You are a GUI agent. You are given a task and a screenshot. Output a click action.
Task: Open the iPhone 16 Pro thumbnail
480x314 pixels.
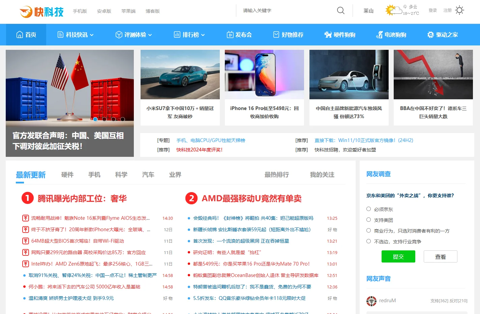pyautogui.click(x=264, y=74)
